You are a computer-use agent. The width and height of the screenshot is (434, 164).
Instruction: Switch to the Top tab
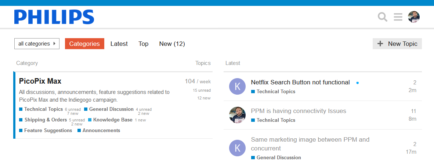coord(143,44)
